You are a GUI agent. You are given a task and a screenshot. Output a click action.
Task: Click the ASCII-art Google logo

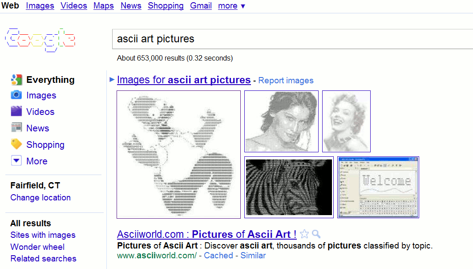(40, 40)
